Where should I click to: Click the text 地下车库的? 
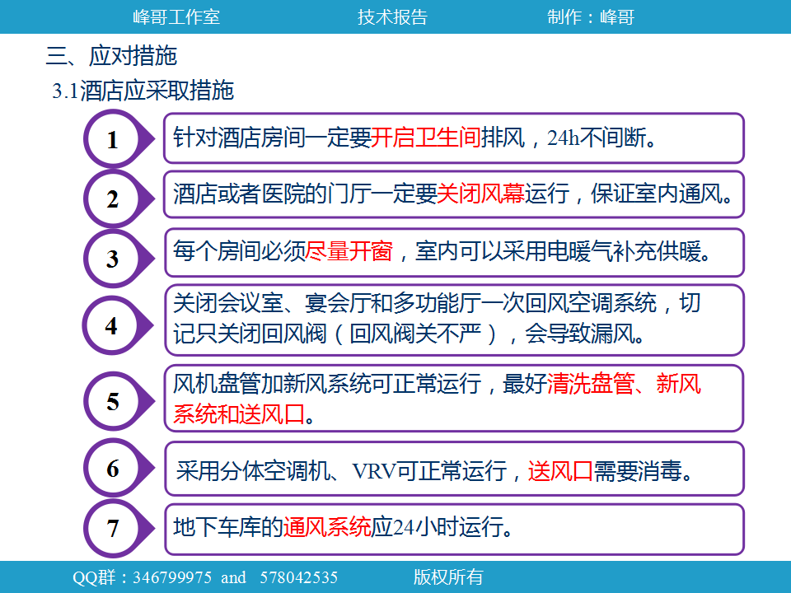[x=228, y=527]
